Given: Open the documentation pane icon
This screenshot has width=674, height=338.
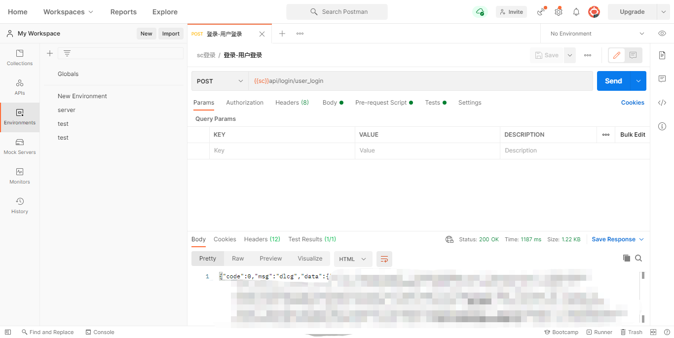Looking at the screenshot, I should pyautogui.click(x=662, y=55).
